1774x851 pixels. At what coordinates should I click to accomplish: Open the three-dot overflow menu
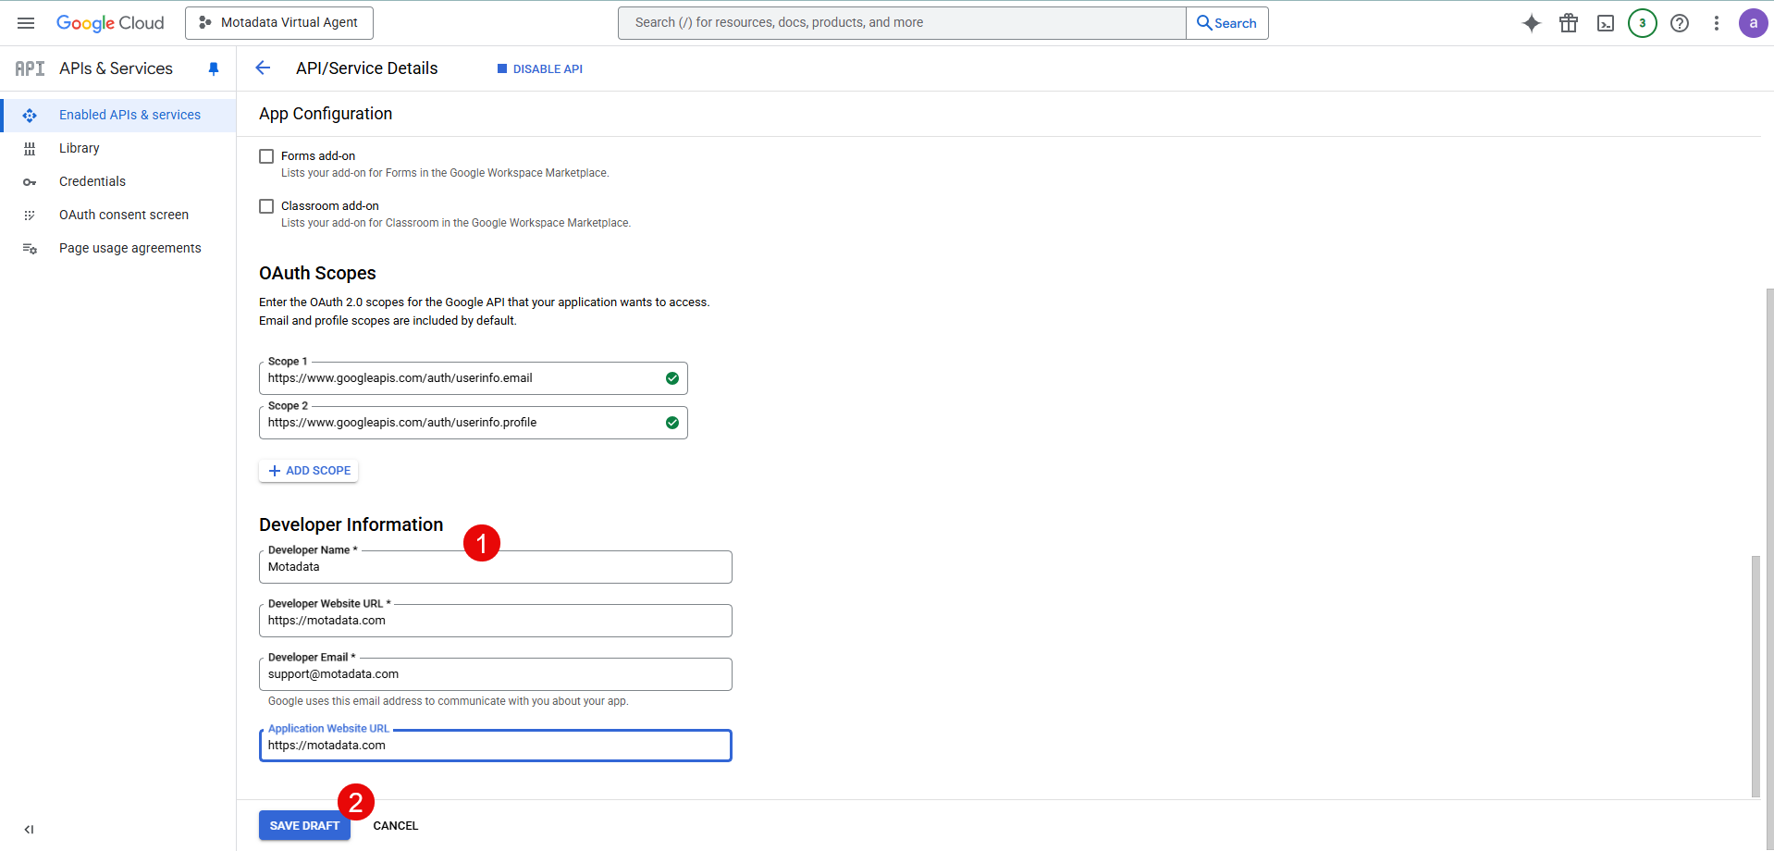click(1717, 22)
